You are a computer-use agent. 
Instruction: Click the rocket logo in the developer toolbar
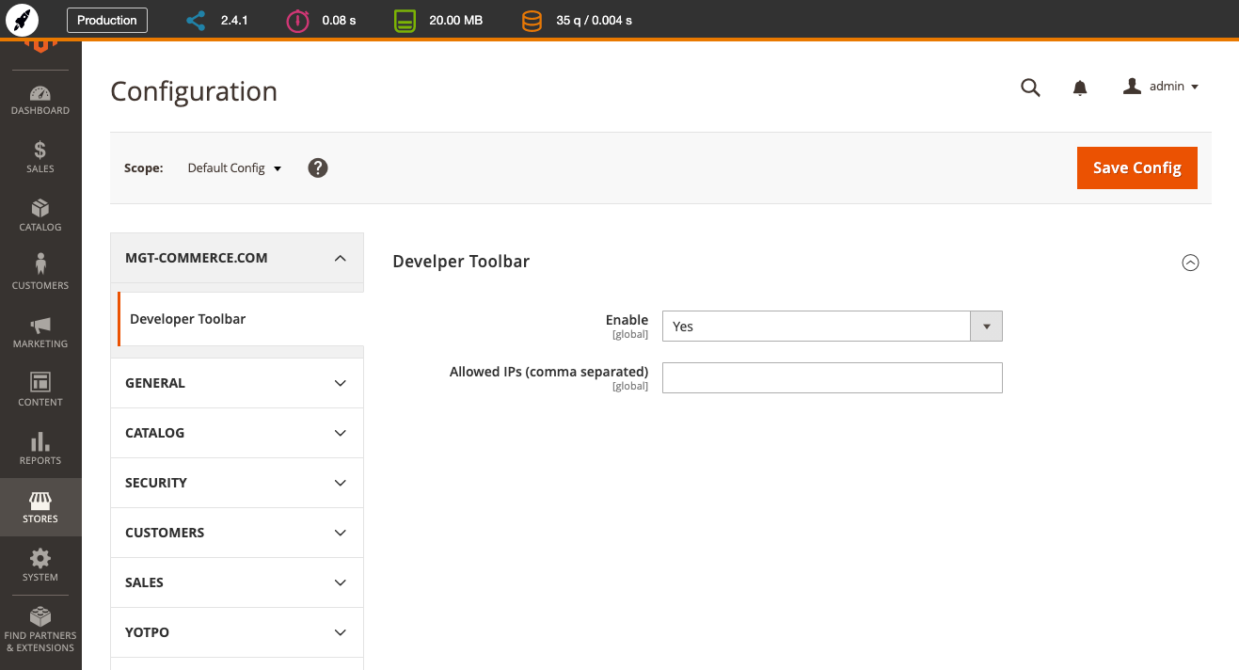coord(22,20)
